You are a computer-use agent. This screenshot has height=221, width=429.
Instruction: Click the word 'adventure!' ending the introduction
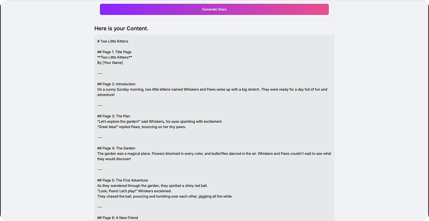point(106,95)
